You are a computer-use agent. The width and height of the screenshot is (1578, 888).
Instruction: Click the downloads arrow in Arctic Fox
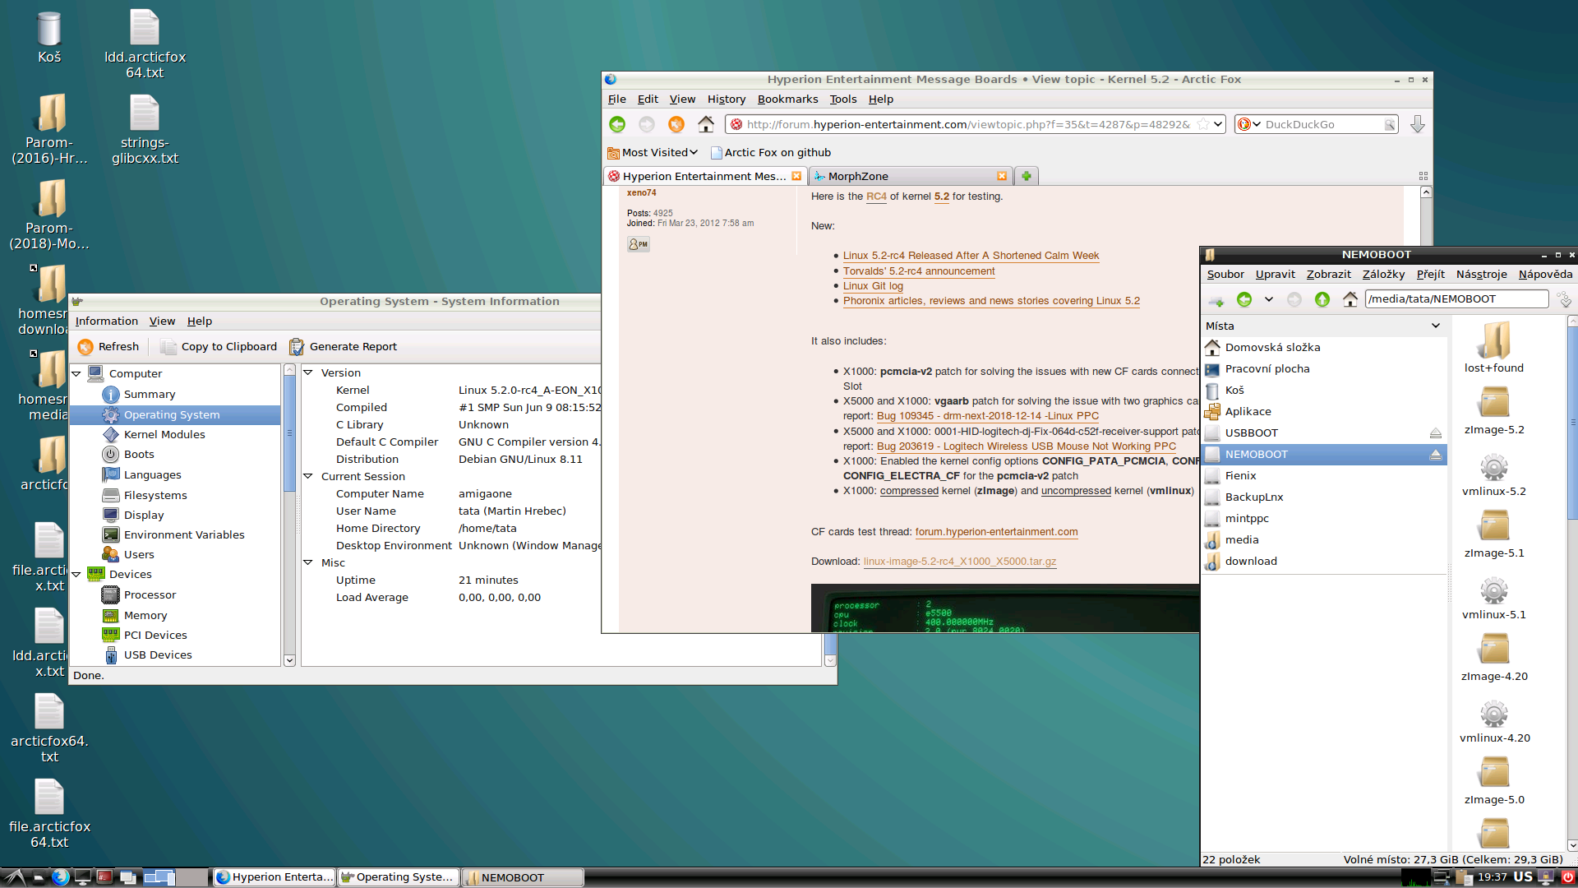(x=1418, y=124)
